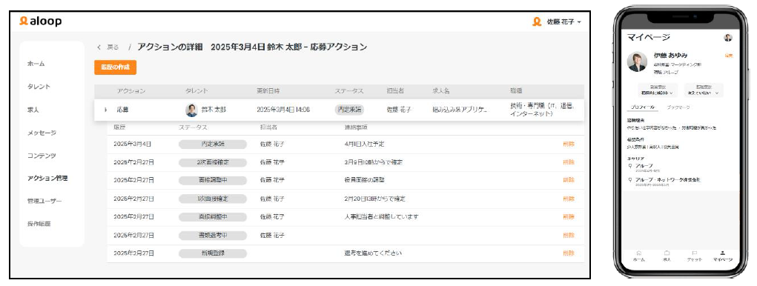
Task: Go back with the 戻る arrow link
Action: [x=108, y=47]
